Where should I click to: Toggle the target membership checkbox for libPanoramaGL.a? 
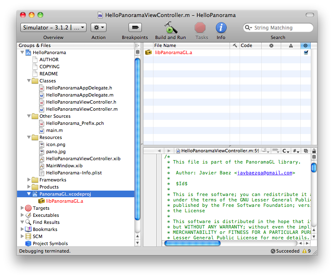(306, 52)
